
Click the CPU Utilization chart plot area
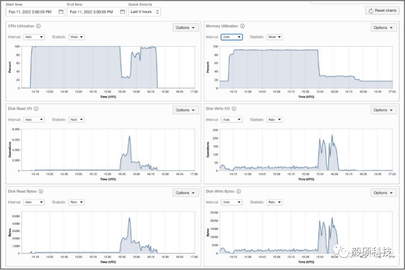108,67
